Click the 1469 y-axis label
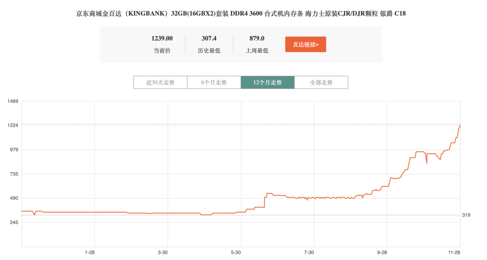The image size is (487, 260). click(13, 101)
